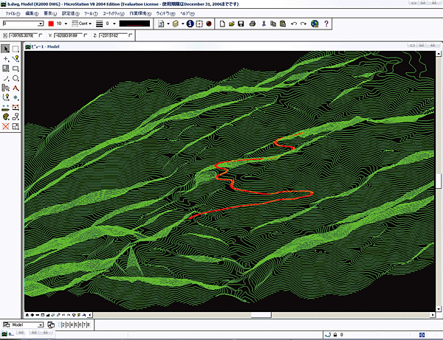Select the Cells diamond tool

(x=16, y=97)
